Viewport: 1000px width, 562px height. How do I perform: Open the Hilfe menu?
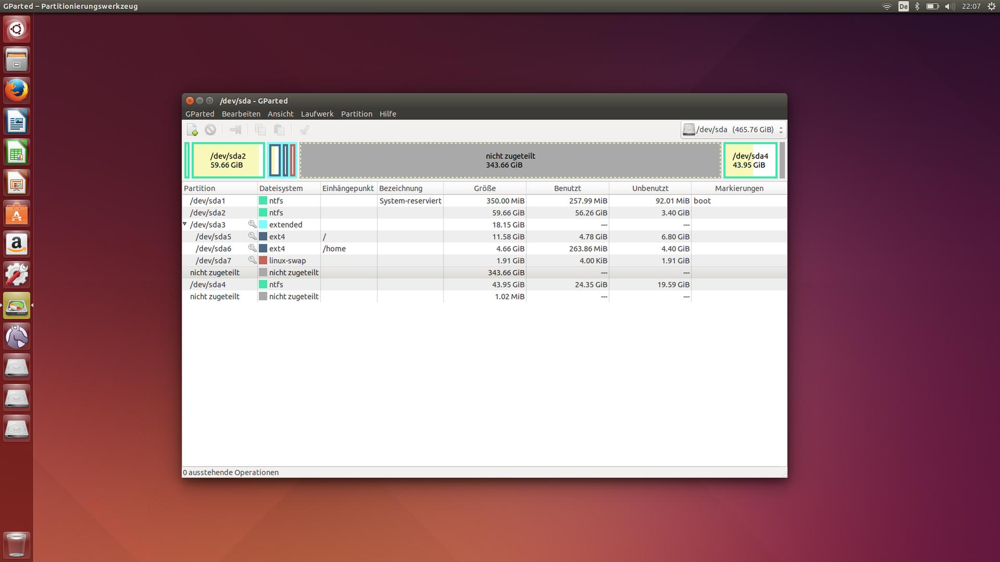pyautogui.click(x=388, y=114)
